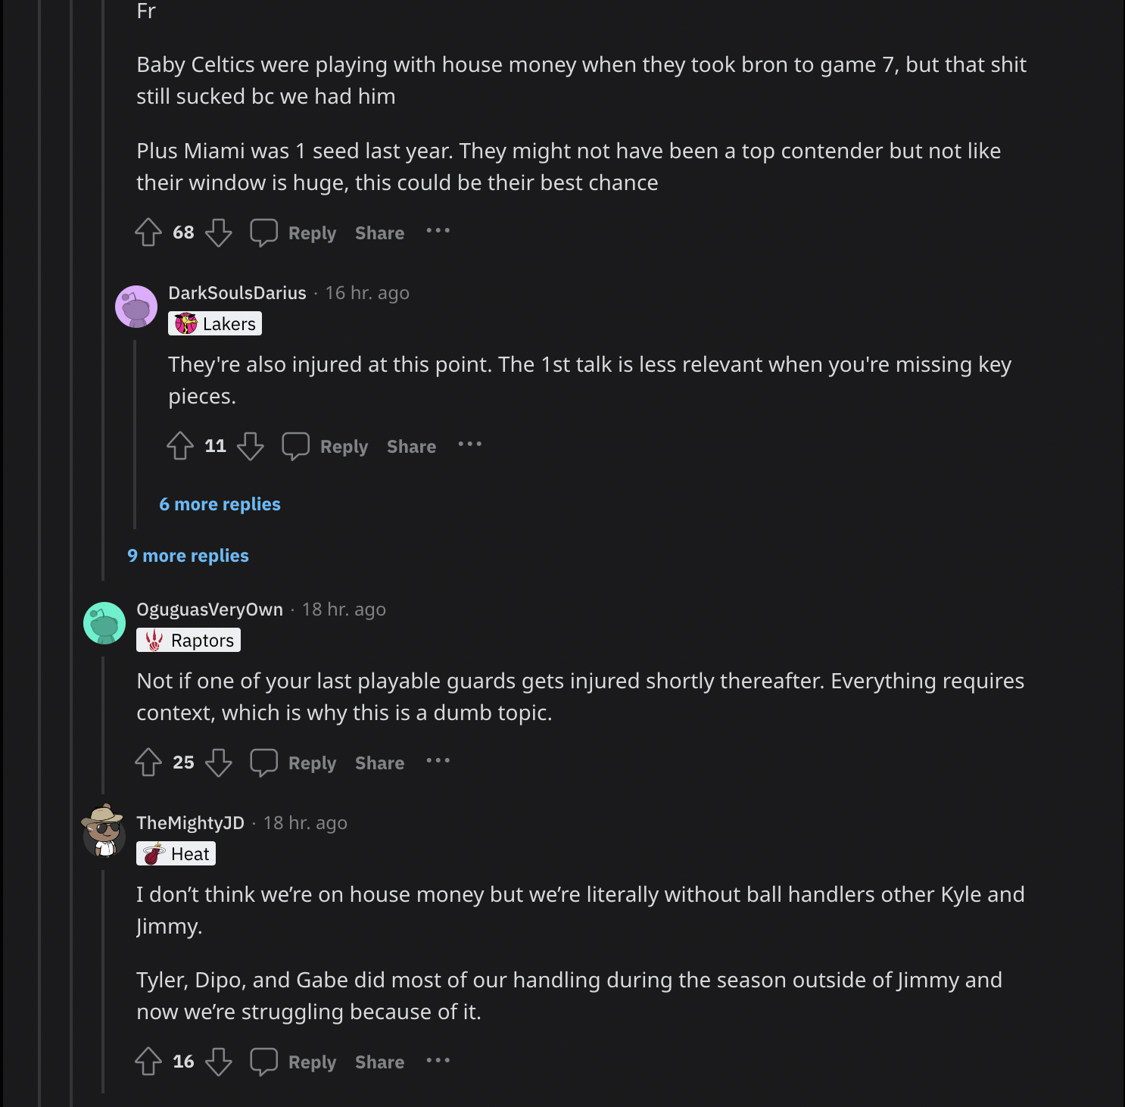Click comment bubble icon under DarkSoulsDarius's comment

[295, 446]
